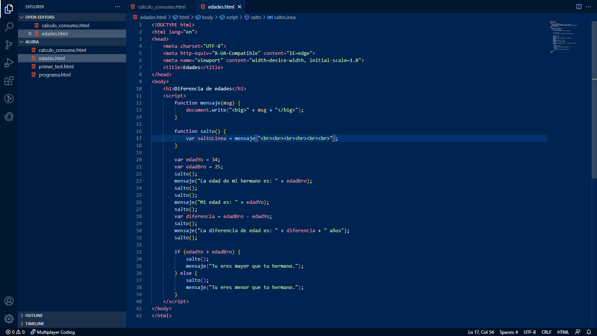Expand the Timeline section

tap(72, 324)
